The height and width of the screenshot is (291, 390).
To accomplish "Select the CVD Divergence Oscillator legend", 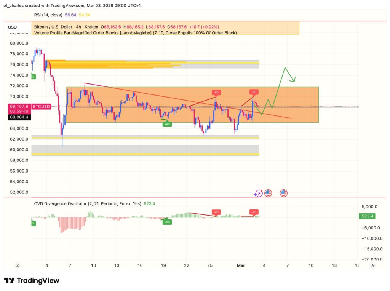I will pos(87,203).
